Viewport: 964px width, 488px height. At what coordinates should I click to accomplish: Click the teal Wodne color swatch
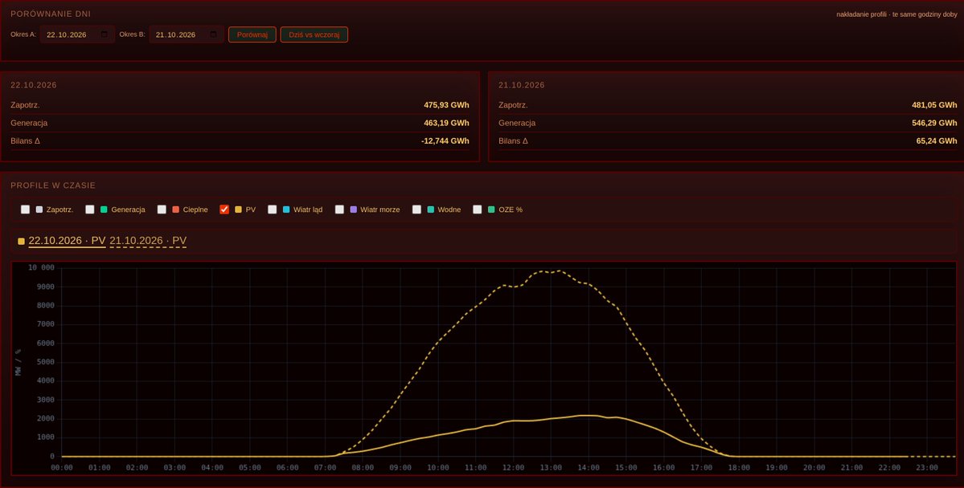[x=431, y=209]
